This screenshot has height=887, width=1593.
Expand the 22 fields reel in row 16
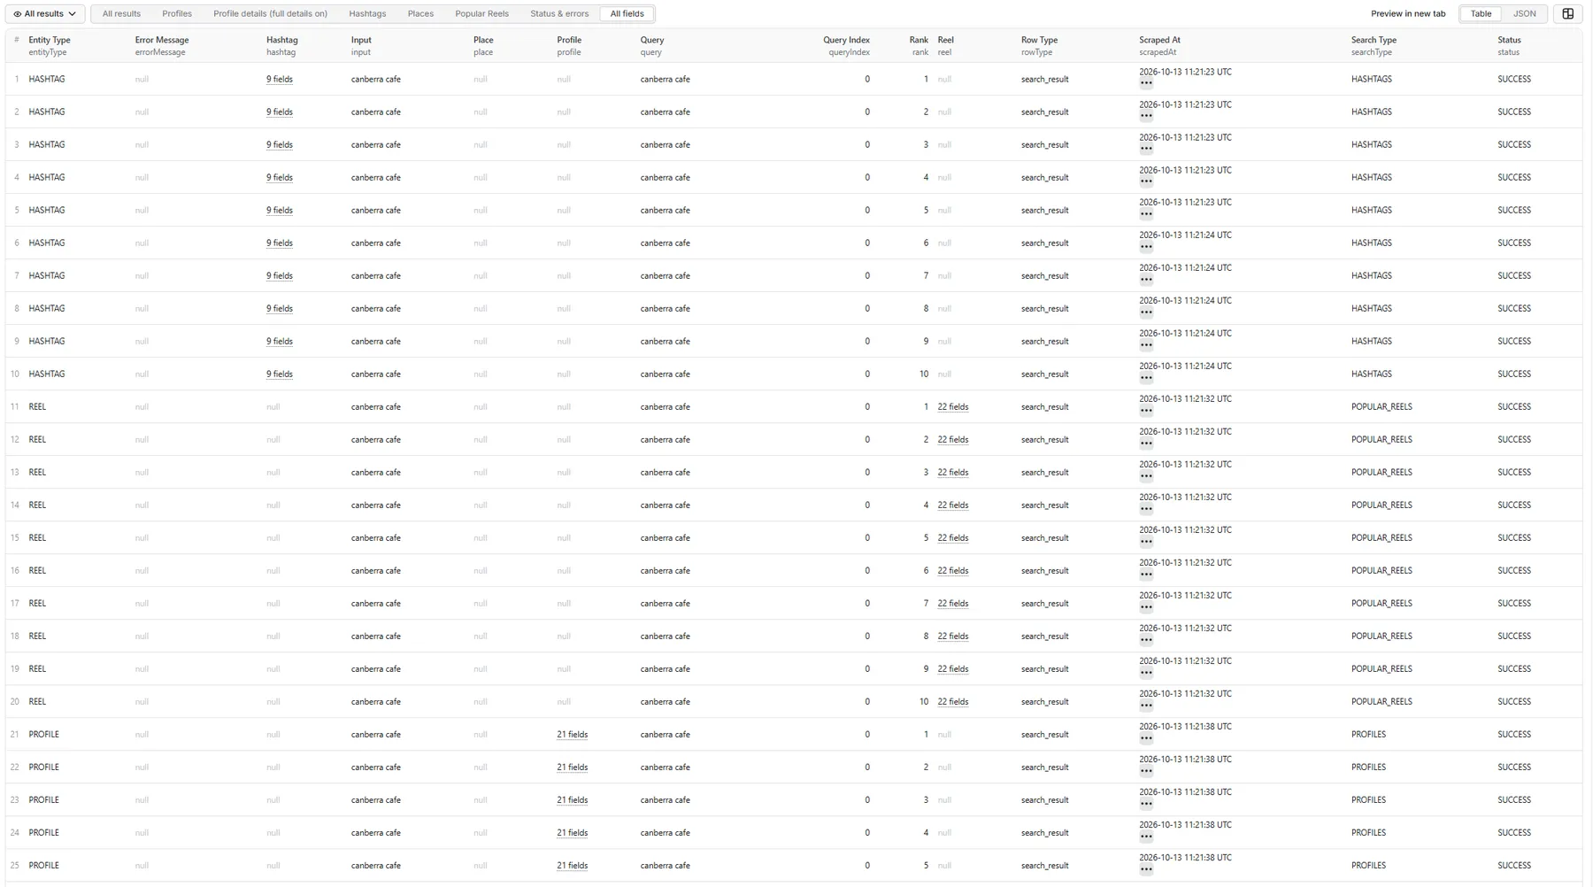click(x=952, y=571)
